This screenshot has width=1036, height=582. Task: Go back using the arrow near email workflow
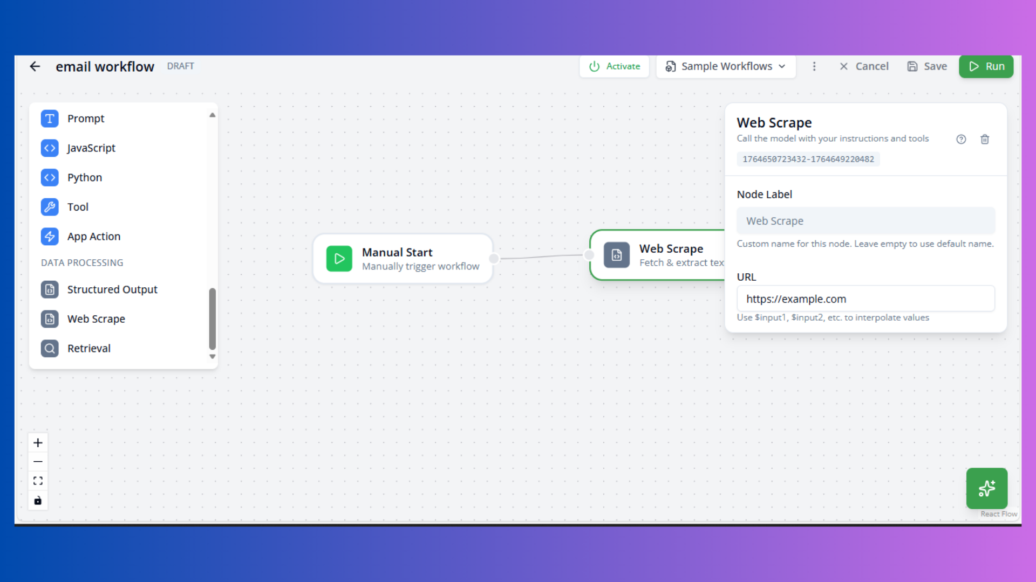(35, 66)
